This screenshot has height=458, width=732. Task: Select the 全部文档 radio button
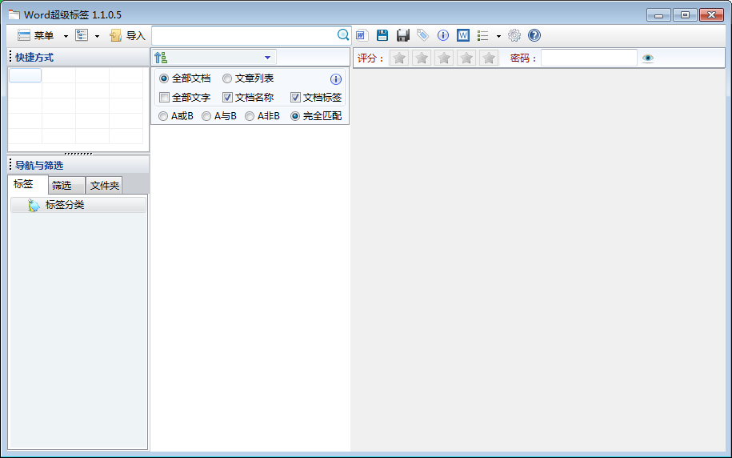coord(185,78)
